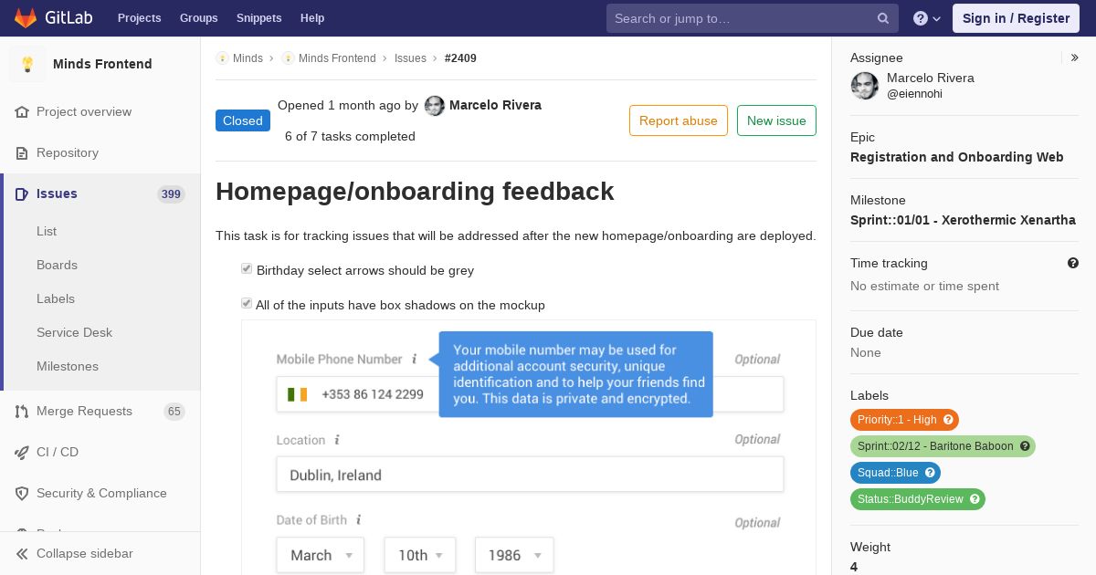Click the search magnifier icon
Image resolution: width=1096 pixels, height=575 pixels.
click(883, 18)
